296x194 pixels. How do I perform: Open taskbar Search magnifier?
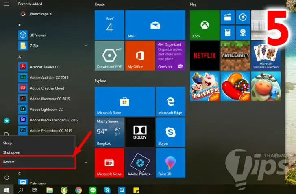21,190
